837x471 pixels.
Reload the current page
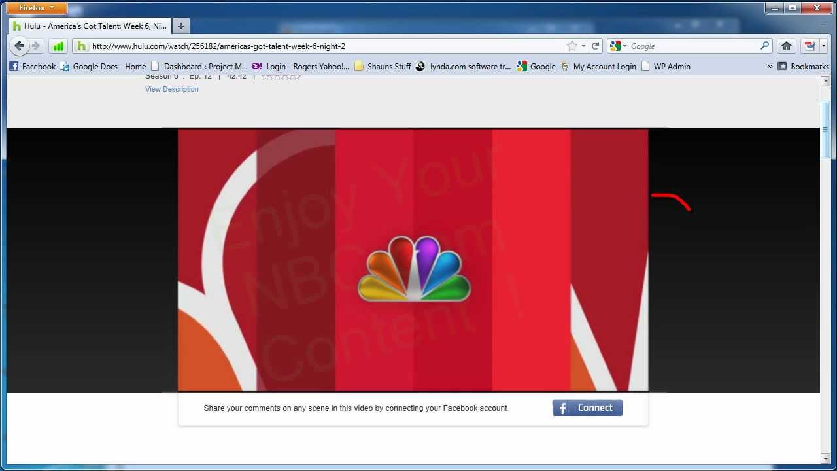[595, 46]
